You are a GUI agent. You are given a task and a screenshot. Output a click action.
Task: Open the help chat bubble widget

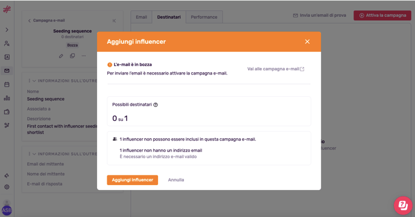[403, 205]
